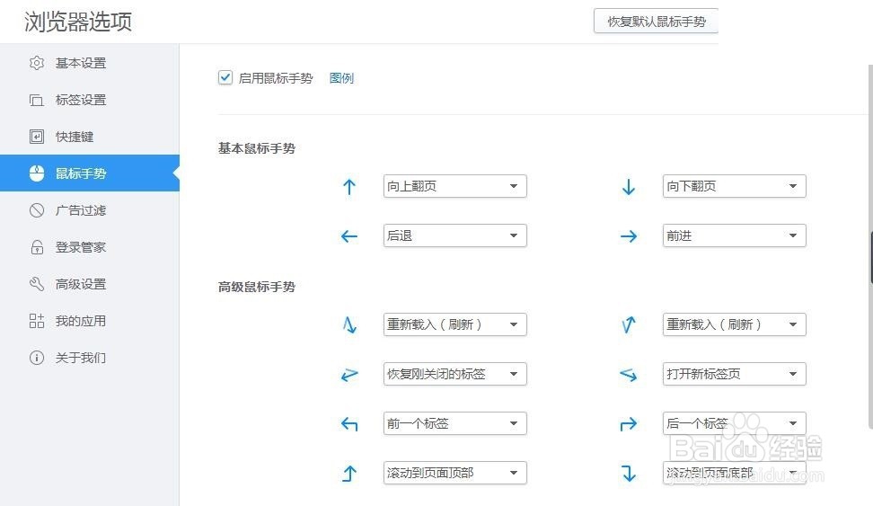
Task: Click the tab icon beside 标签设置
Action: tap(37, 100)
